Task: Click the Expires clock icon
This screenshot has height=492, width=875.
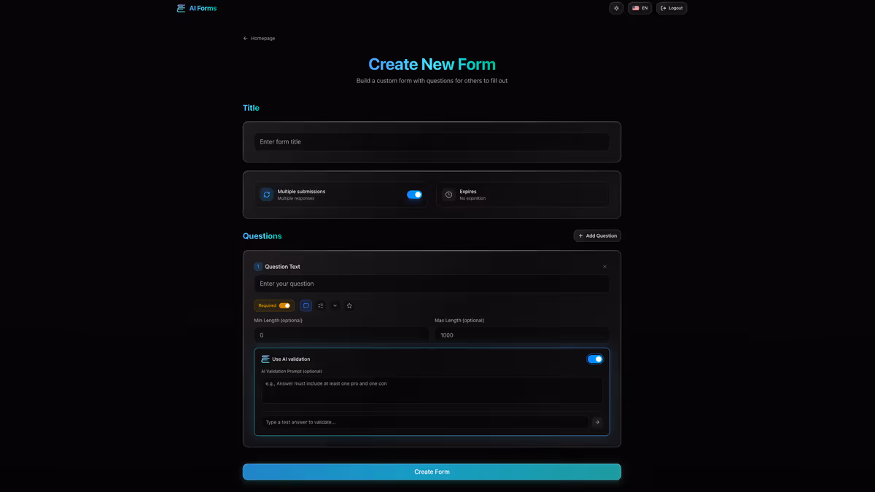Action: click(x=450, y=195)
